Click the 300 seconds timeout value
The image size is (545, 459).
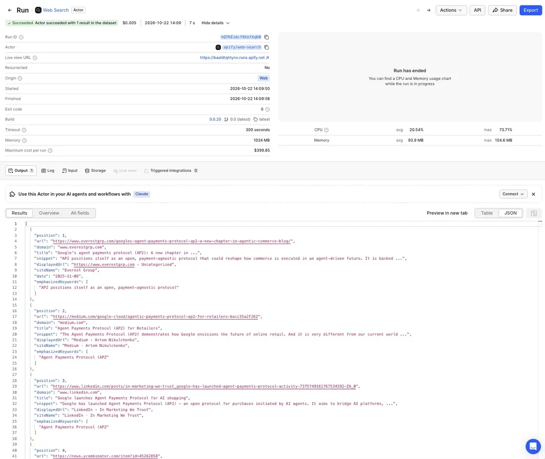(x=258, y=130)
